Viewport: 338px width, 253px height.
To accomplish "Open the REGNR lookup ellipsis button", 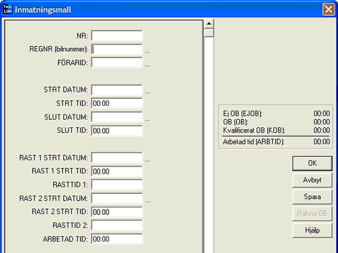I will 147,52.
